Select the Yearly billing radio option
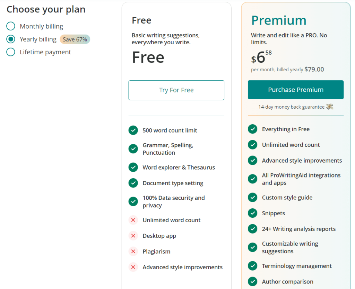 (11, 39)
